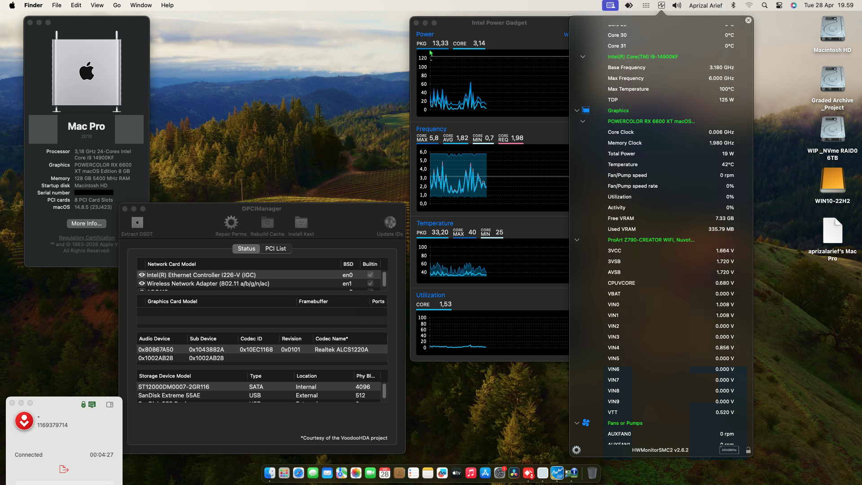Open Spotlight search in the menu bar
The image size is (862, 485).
point(764,5)
